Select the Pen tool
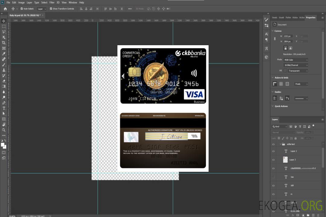The width and height of the screenshot is (326, 217). pos(4,103)
